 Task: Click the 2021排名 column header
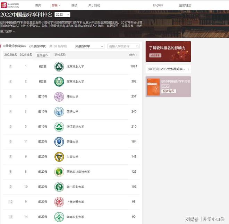(26, 55)
